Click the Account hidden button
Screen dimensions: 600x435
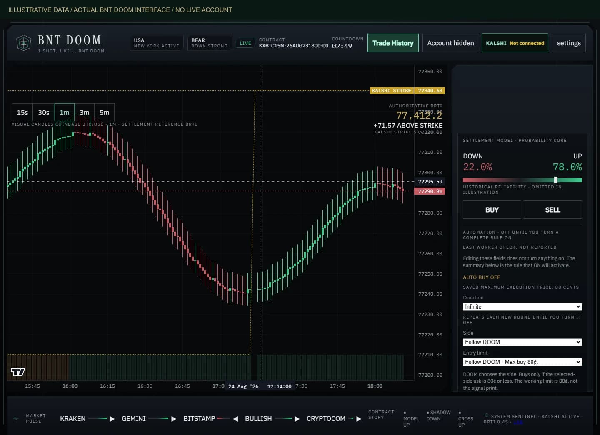[x=450, y=43]
